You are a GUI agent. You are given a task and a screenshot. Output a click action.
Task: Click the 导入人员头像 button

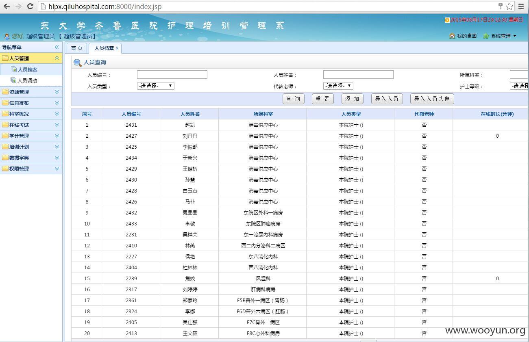pos(432,99)
